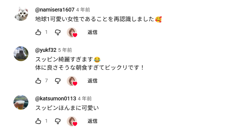Reply to @namisera1607's comment
This screenshot has width=237, height=133.
[92, 32]
